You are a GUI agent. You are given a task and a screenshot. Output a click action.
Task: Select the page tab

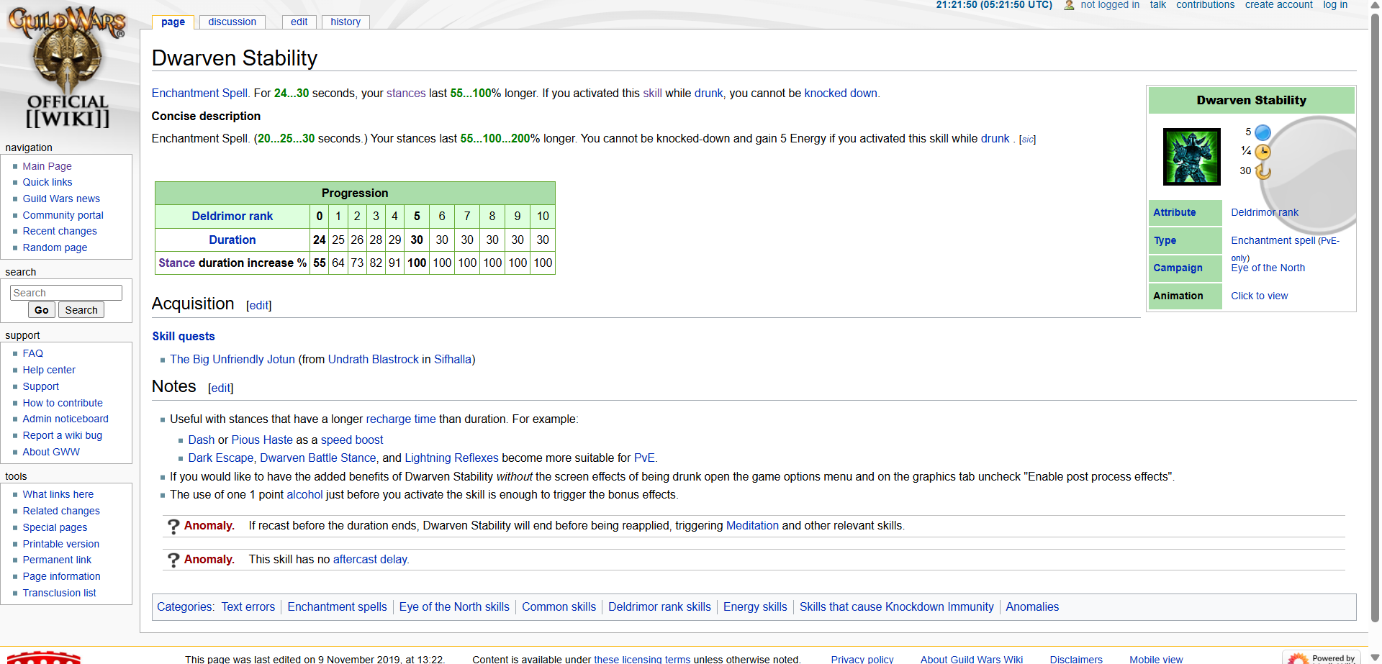click(173, 22)
